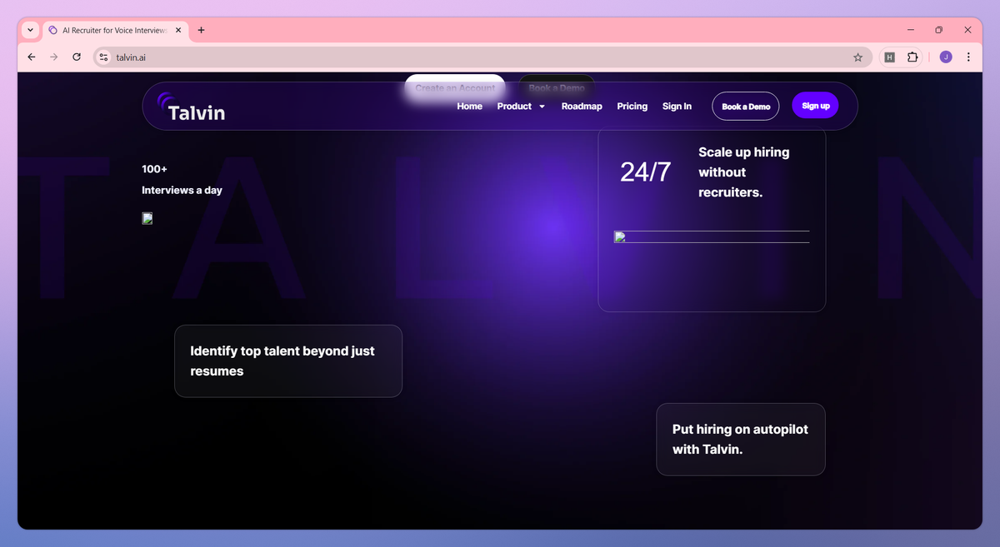Open the Home nav link
Viewport: 1000px width, 547px height.
pyautogui.click(x=469, y=107)
